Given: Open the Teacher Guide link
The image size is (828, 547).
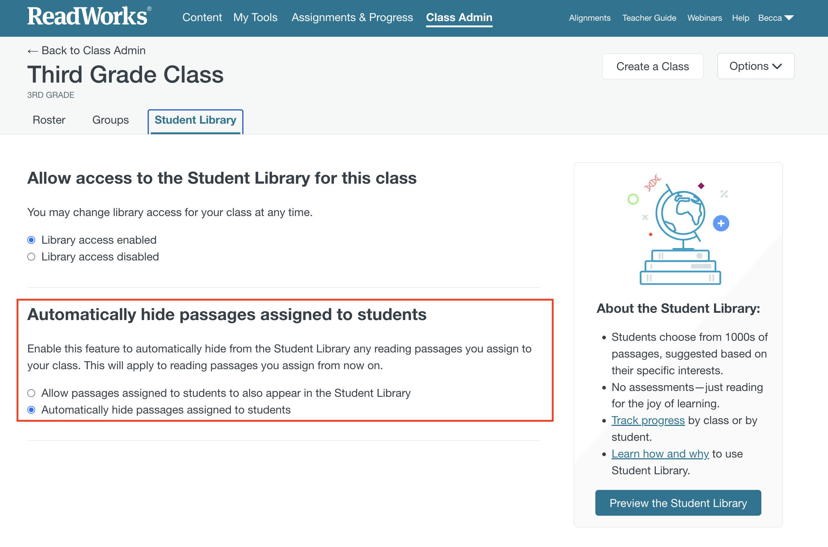Looking at the screenshot, I should (x=649, y=18).
